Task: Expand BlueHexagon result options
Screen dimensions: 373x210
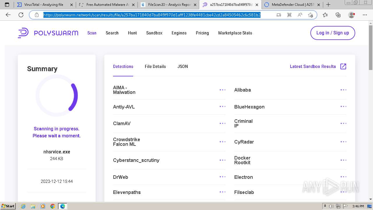Action: [x=344, y=107]
